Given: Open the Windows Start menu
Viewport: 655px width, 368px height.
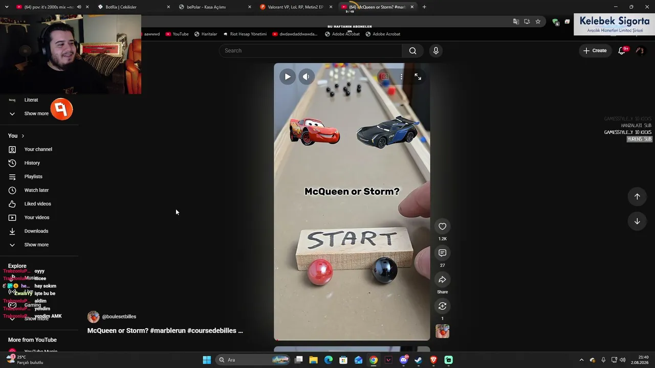Looking at the screenshot, I should pyautogui.click(x=207, y=360).
